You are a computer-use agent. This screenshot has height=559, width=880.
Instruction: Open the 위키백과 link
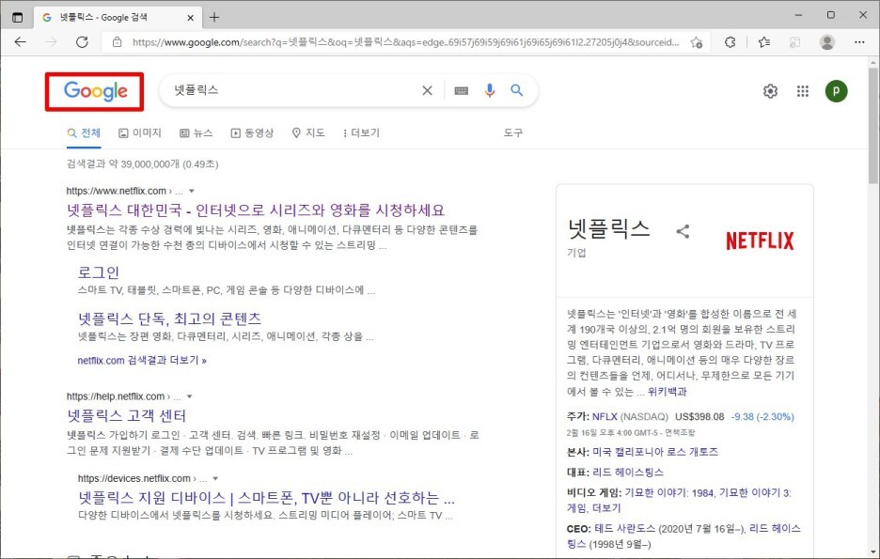[668, 392]
